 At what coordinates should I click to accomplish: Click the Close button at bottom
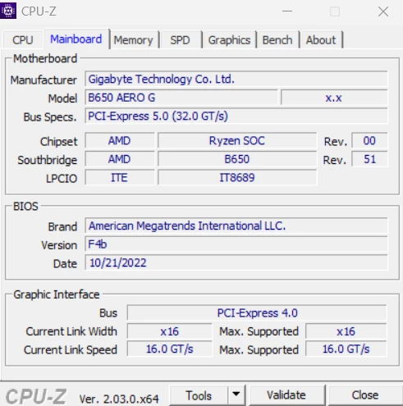click(365, 395)
